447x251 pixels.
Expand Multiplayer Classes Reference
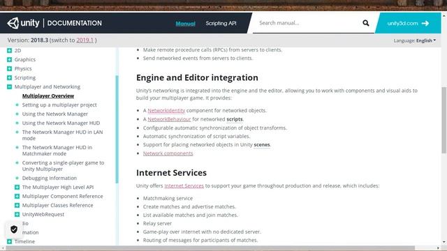coord(17,205)
